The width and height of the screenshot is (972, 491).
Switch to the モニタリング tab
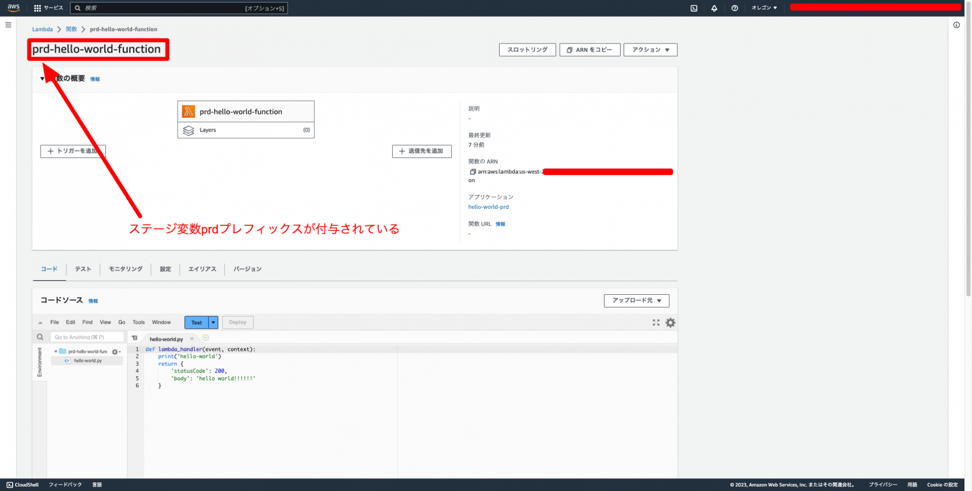(125, 269)
